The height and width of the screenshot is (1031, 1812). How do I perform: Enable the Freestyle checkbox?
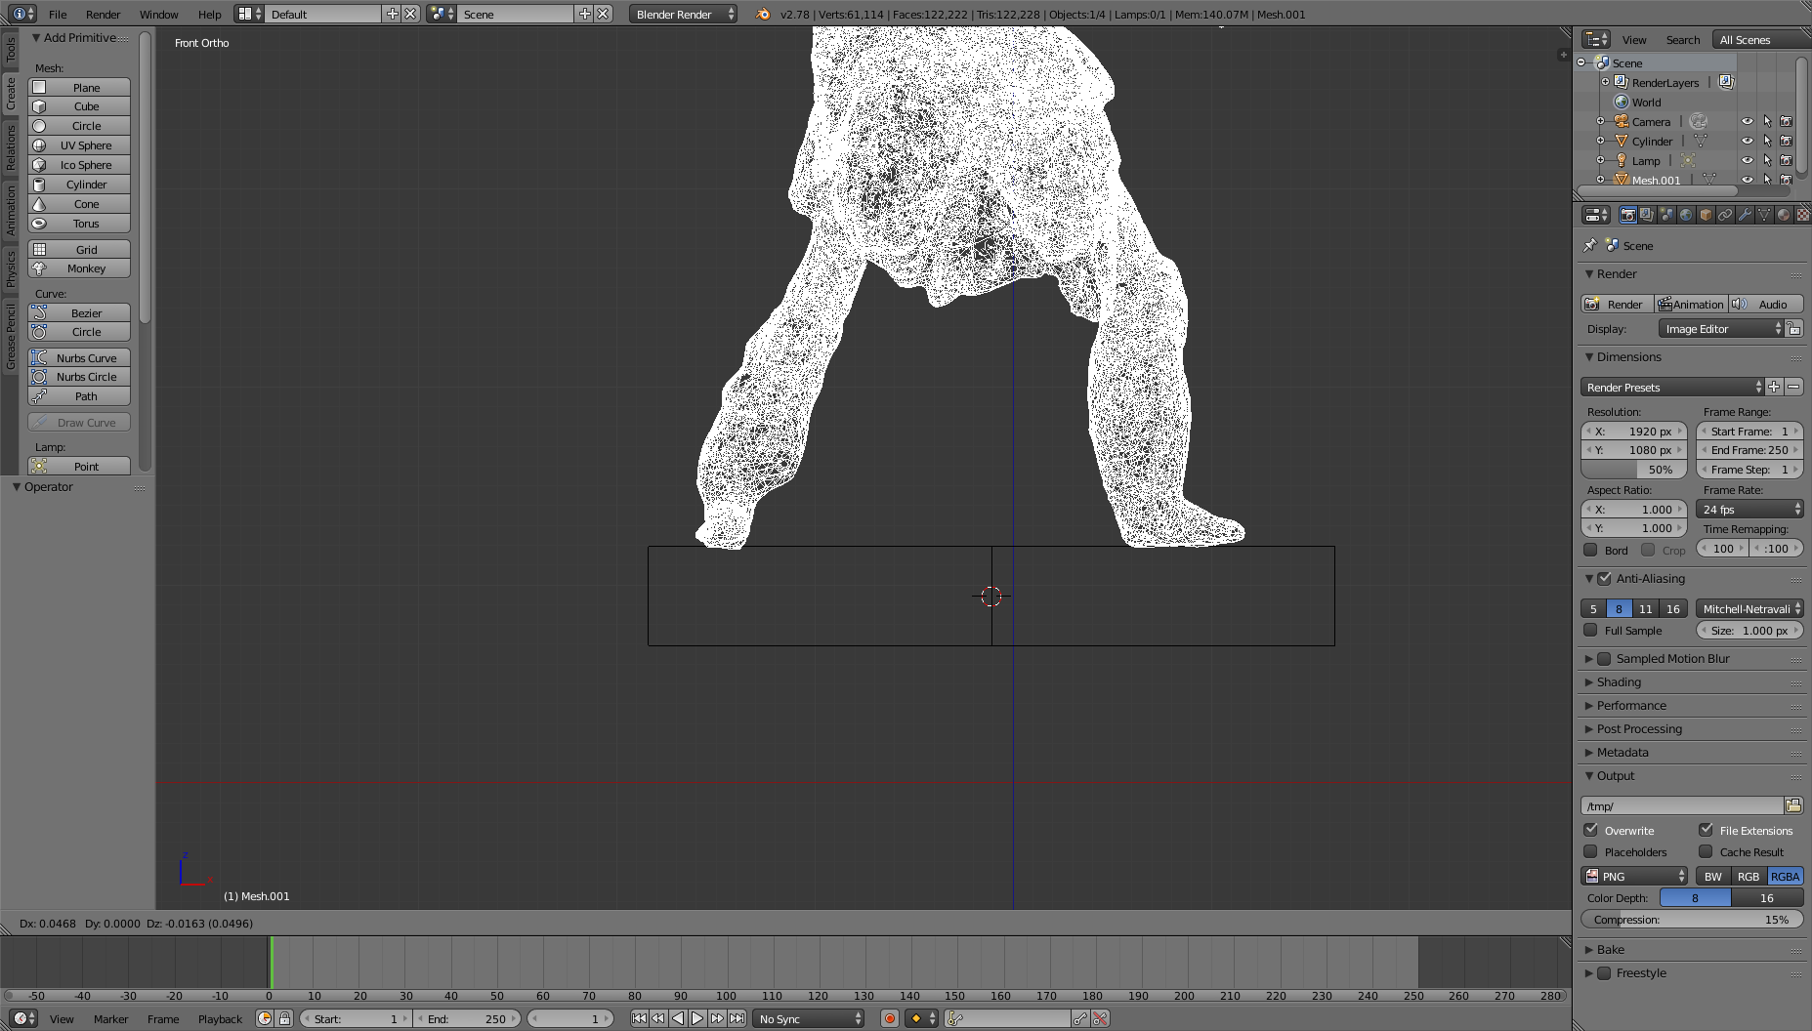[1604, 972]
